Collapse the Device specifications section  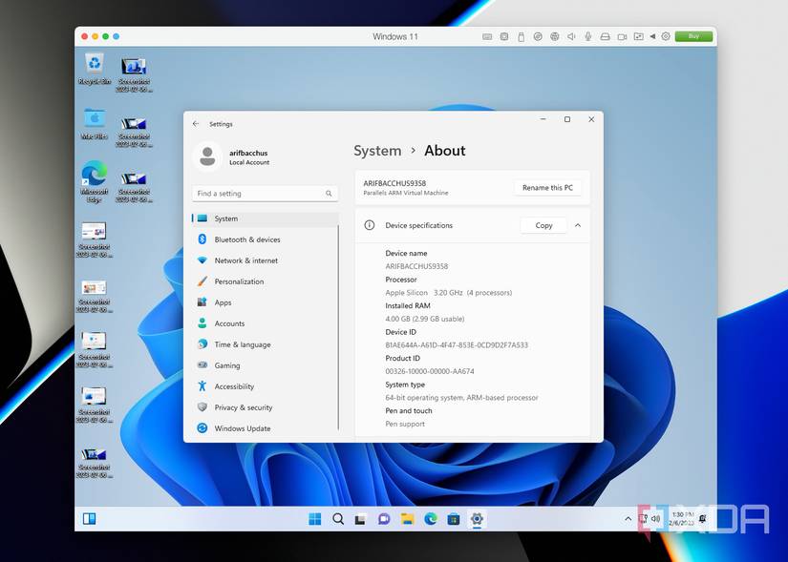tap(578, 225)
